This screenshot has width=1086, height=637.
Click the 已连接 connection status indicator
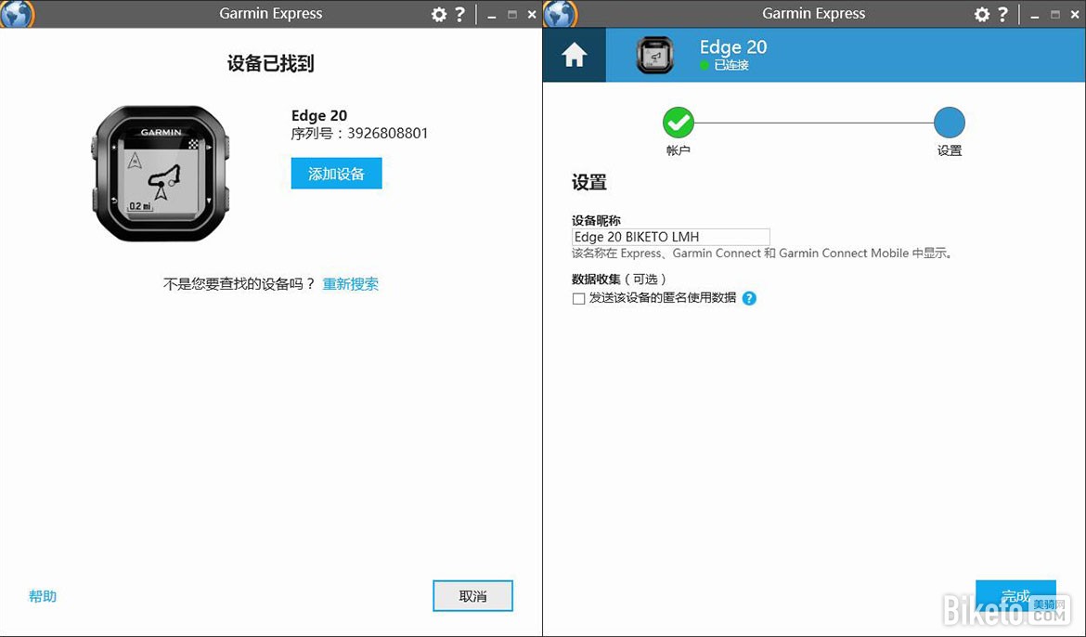pos(725,66)
